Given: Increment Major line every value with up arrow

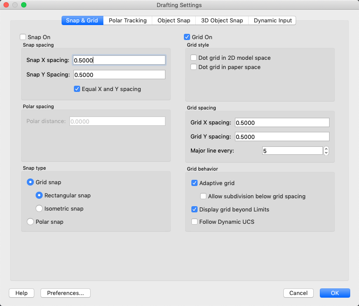Looking at the screenshot, I should pos(326,149).
